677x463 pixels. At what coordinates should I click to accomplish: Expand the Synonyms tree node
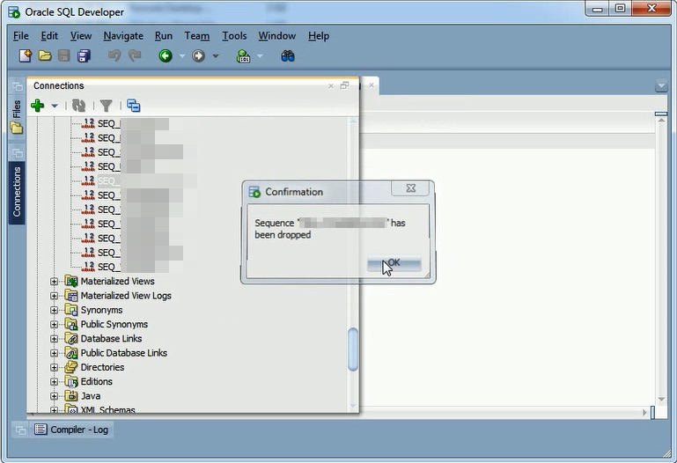[x=54, y=310]
